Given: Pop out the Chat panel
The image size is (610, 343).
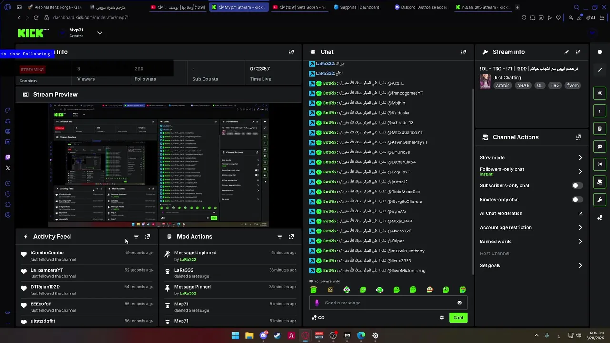Looking at the screenshot, I should point(463,52).
